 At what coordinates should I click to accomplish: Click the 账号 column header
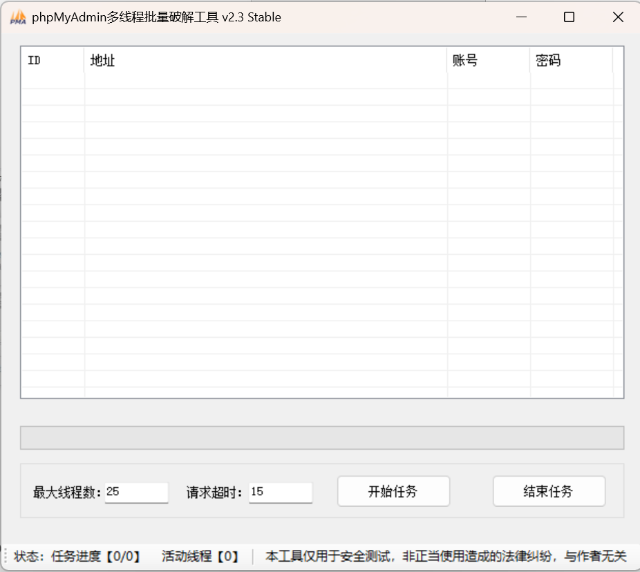click(x=488, y=60)
